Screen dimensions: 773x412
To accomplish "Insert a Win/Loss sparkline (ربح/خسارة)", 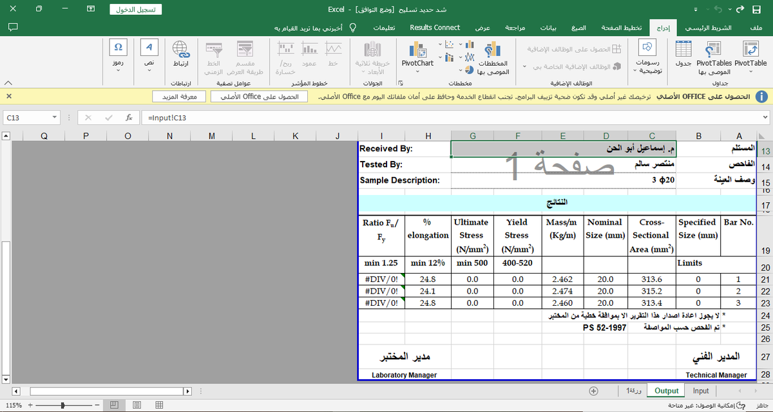I will [x=285, y=58].
